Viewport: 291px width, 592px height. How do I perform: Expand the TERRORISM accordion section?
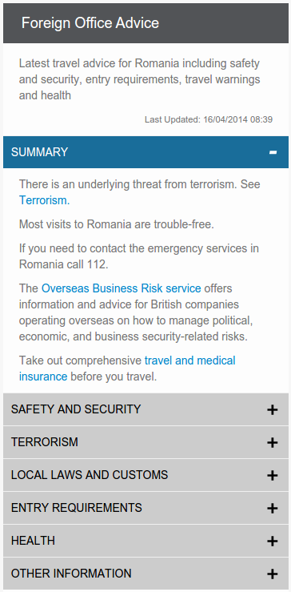pyautogui.click(x=145, y=442)
